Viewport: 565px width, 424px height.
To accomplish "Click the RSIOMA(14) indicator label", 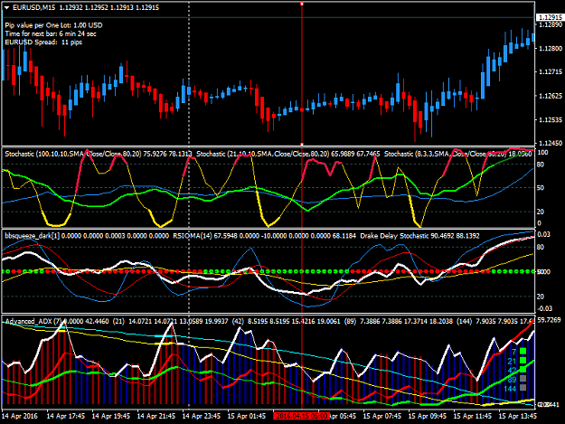I will click(x=264, y=236).
